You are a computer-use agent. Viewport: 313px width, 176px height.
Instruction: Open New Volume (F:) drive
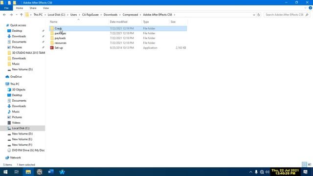point(22,145)
